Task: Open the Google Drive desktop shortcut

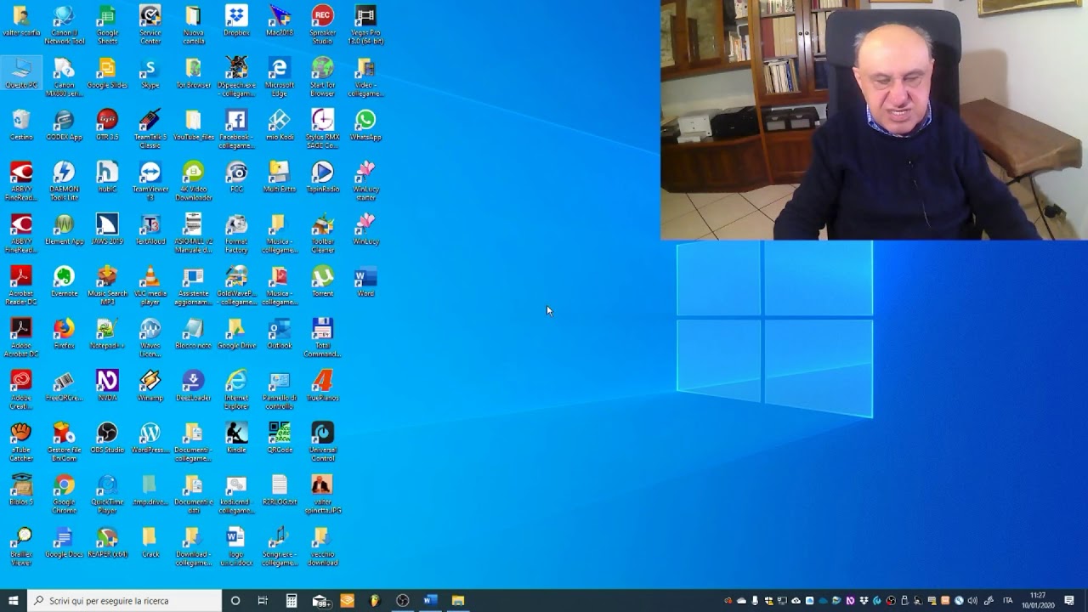Action: pos(236,334)
